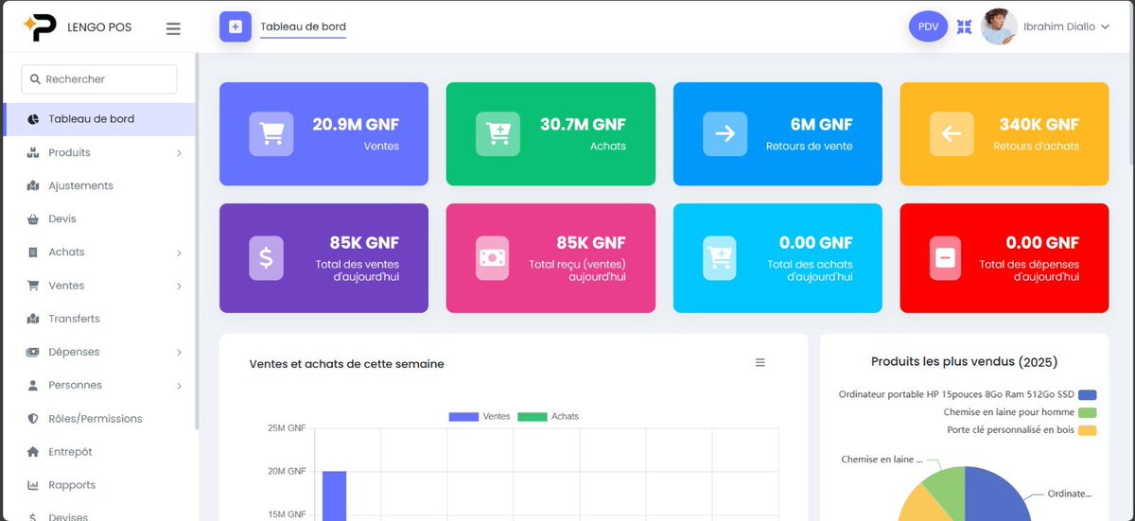The image size is (1135, 521).
Task: Click the Entrepôt home icon
Action: 33,452
